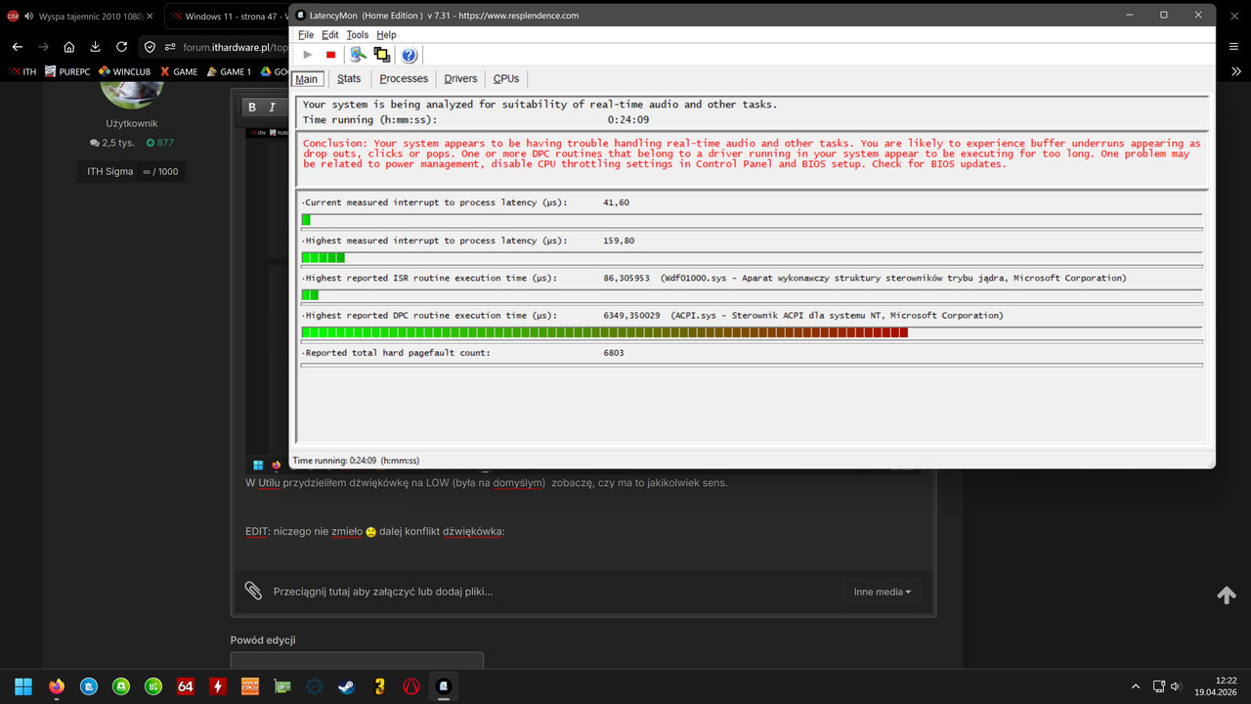Open the GAME bookmark

[179, 71]
